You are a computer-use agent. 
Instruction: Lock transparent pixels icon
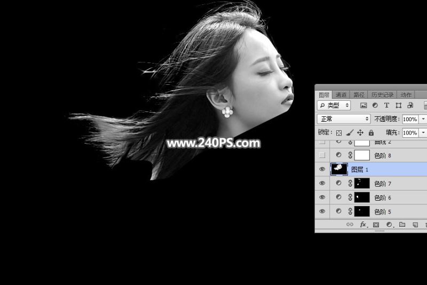click(x=339, y=133)
